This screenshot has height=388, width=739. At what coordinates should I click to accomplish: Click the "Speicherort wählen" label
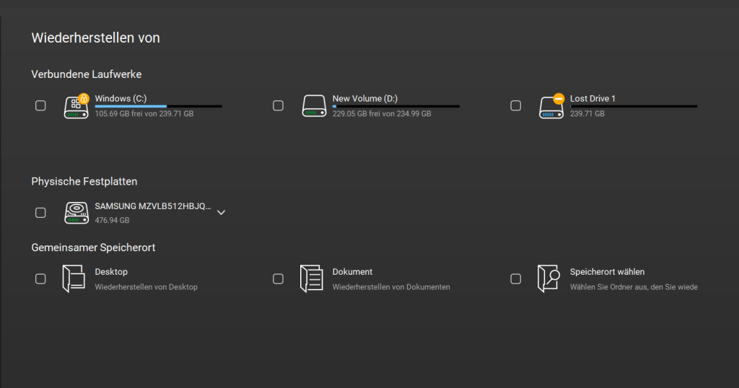pos(607,272)
